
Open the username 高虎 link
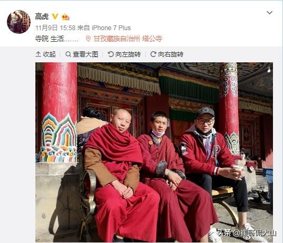42,16
